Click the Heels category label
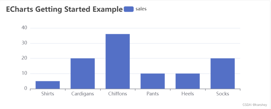271x109 pixels. 187,94
